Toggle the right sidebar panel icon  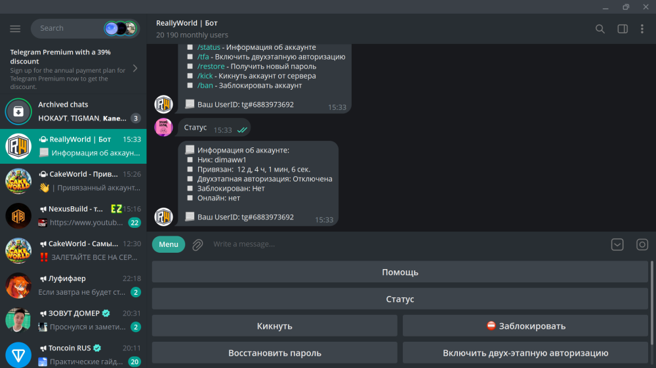623,29
